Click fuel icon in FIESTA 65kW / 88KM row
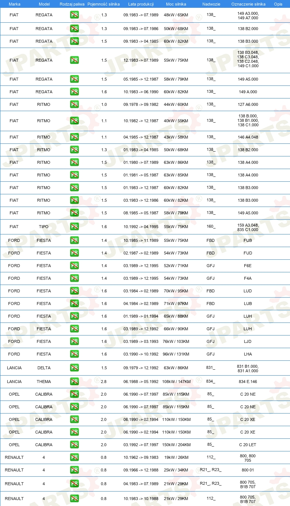The height and width of the screenshot is (506, 290). [74, 316]
